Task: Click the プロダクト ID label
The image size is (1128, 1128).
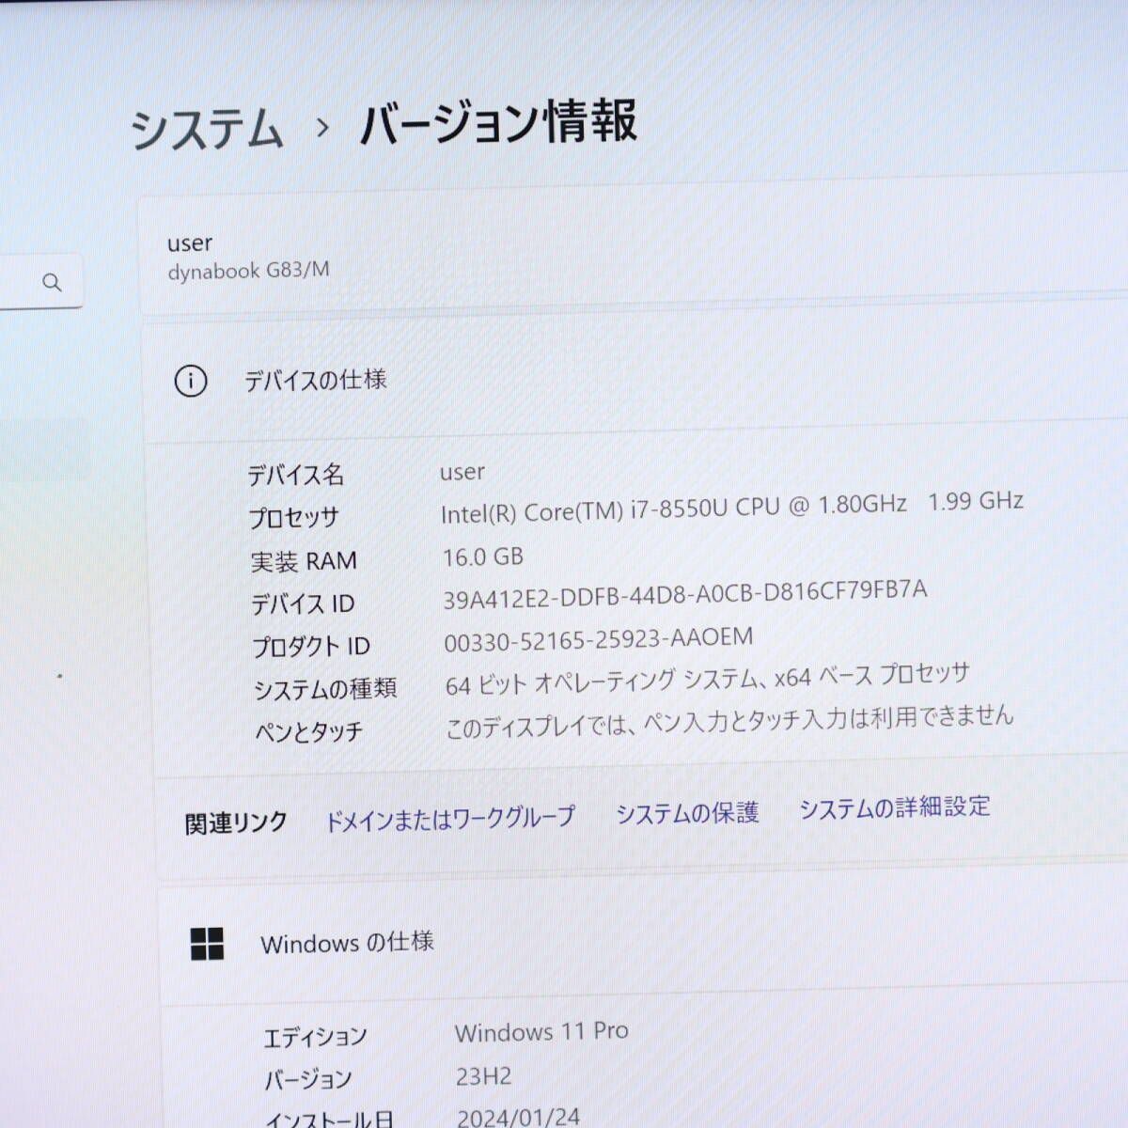Action: [x=311, y=647]
